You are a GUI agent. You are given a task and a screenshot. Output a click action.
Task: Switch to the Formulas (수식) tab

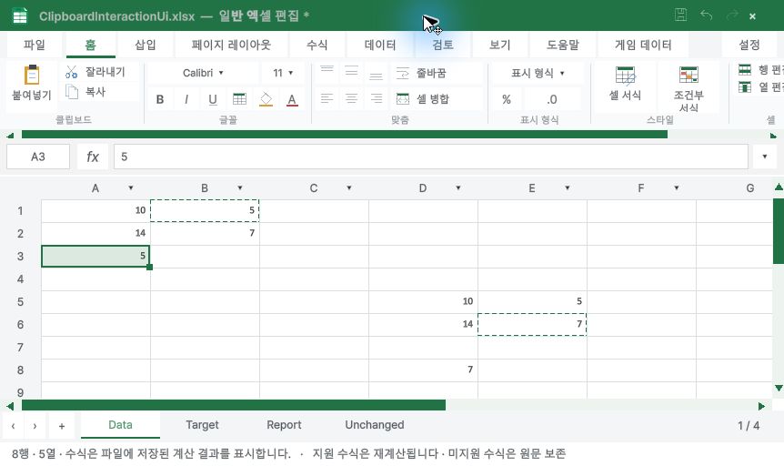[317, 45]
